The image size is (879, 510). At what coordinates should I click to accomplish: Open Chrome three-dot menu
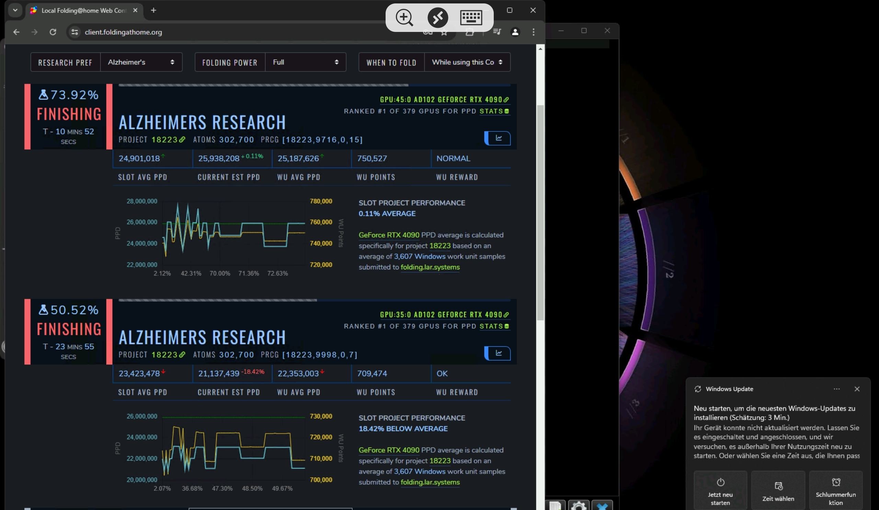pyautogui.click(x=533, y=32)
